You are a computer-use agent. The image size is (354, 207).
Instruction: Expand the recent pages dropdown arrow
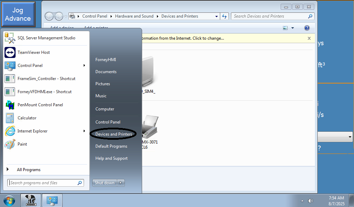point(66,16)
